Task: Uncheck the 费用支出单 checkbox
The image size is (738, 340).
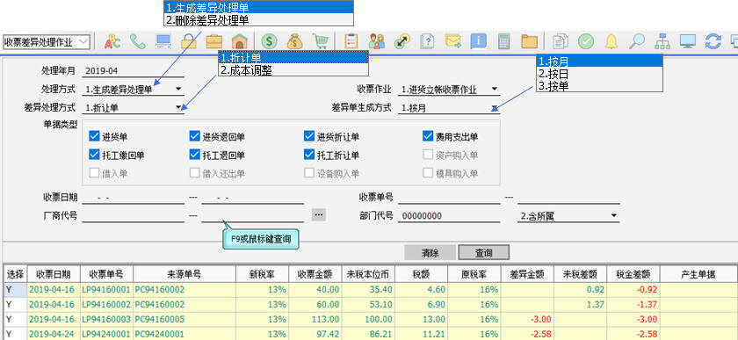Action: pyautogui.click(x=427, y=136)
